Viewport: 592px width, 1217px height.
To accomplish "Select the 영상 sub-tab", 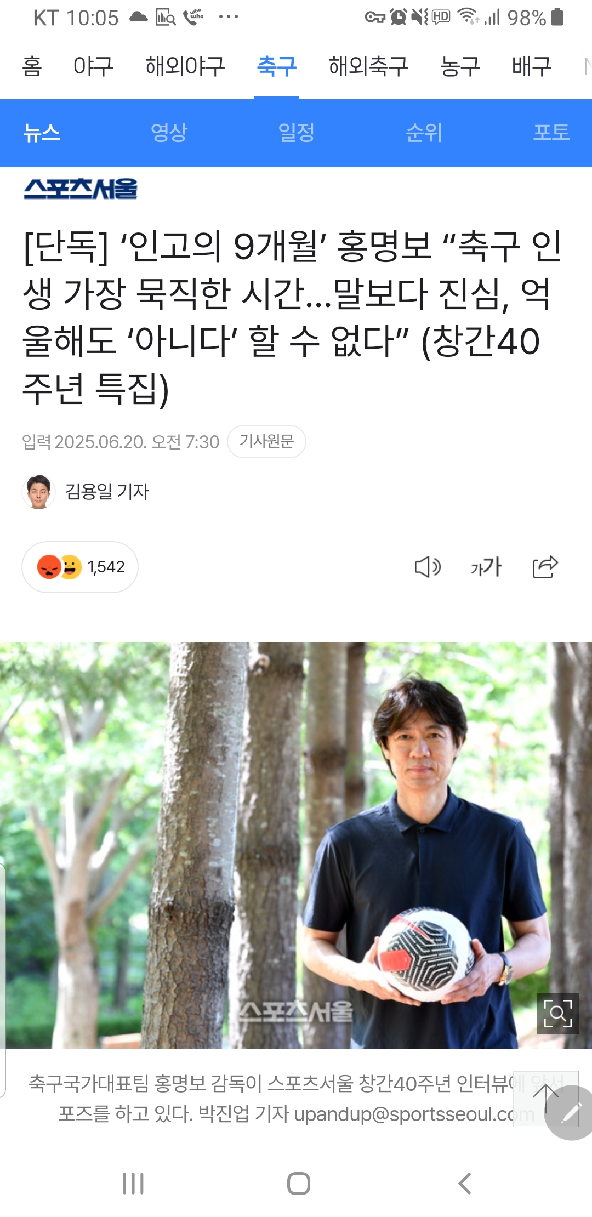I will 169,133.
